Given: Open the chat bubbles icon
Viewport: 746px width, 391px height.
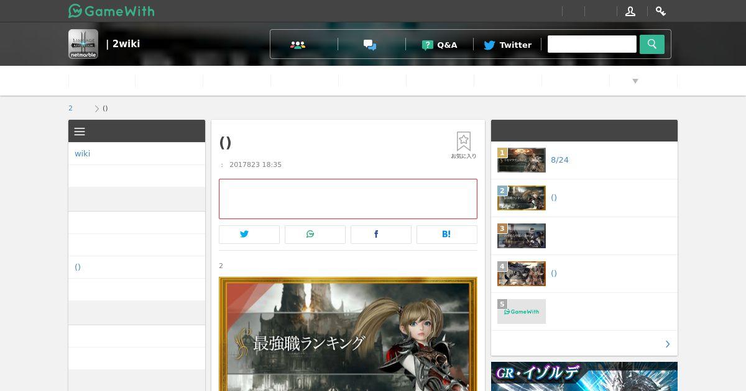Looking at the screenshot, I should coord(370,45).
